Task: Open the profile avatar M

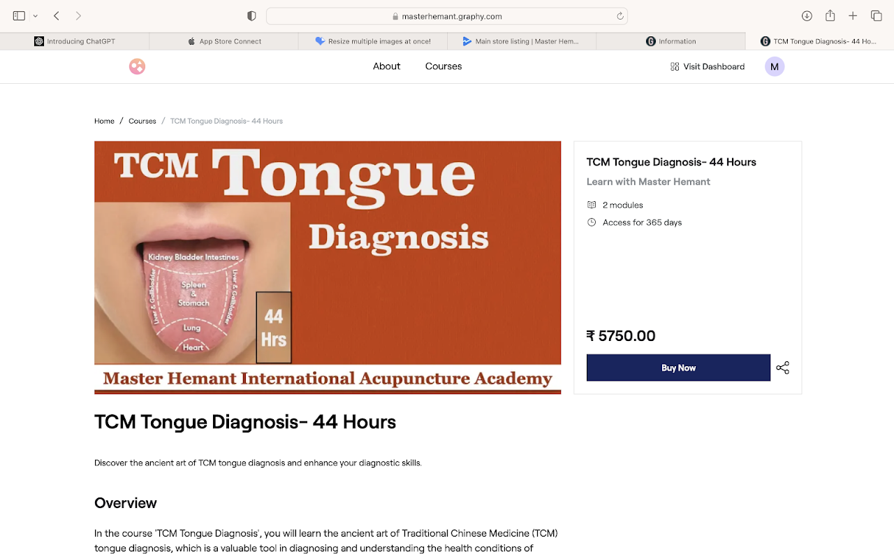Action: [x=775, y=66]
